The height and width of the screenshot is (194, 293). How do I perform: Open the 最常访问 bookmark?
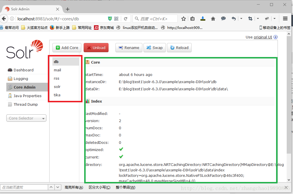click(9, 28)
